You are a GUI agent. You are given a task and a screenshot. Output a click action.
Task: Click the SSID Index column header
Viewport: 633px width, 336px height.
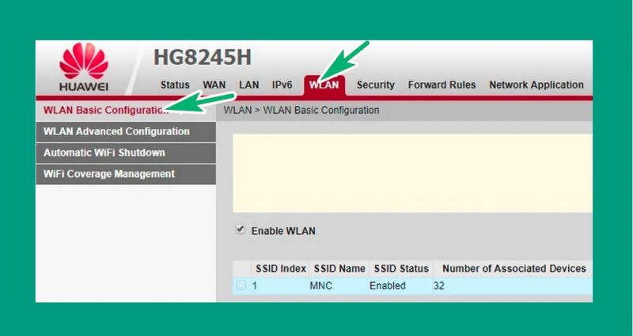[x=281, y=269]
